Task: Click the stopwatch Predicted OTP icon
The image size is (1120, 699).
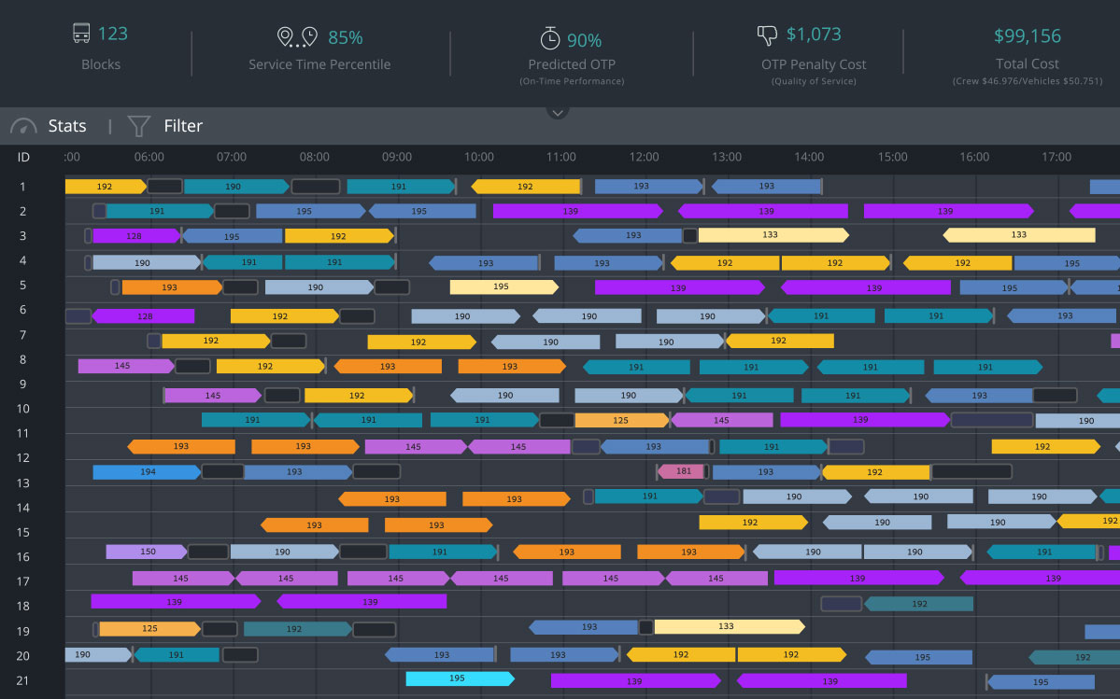Action: [x=549, y=38]
